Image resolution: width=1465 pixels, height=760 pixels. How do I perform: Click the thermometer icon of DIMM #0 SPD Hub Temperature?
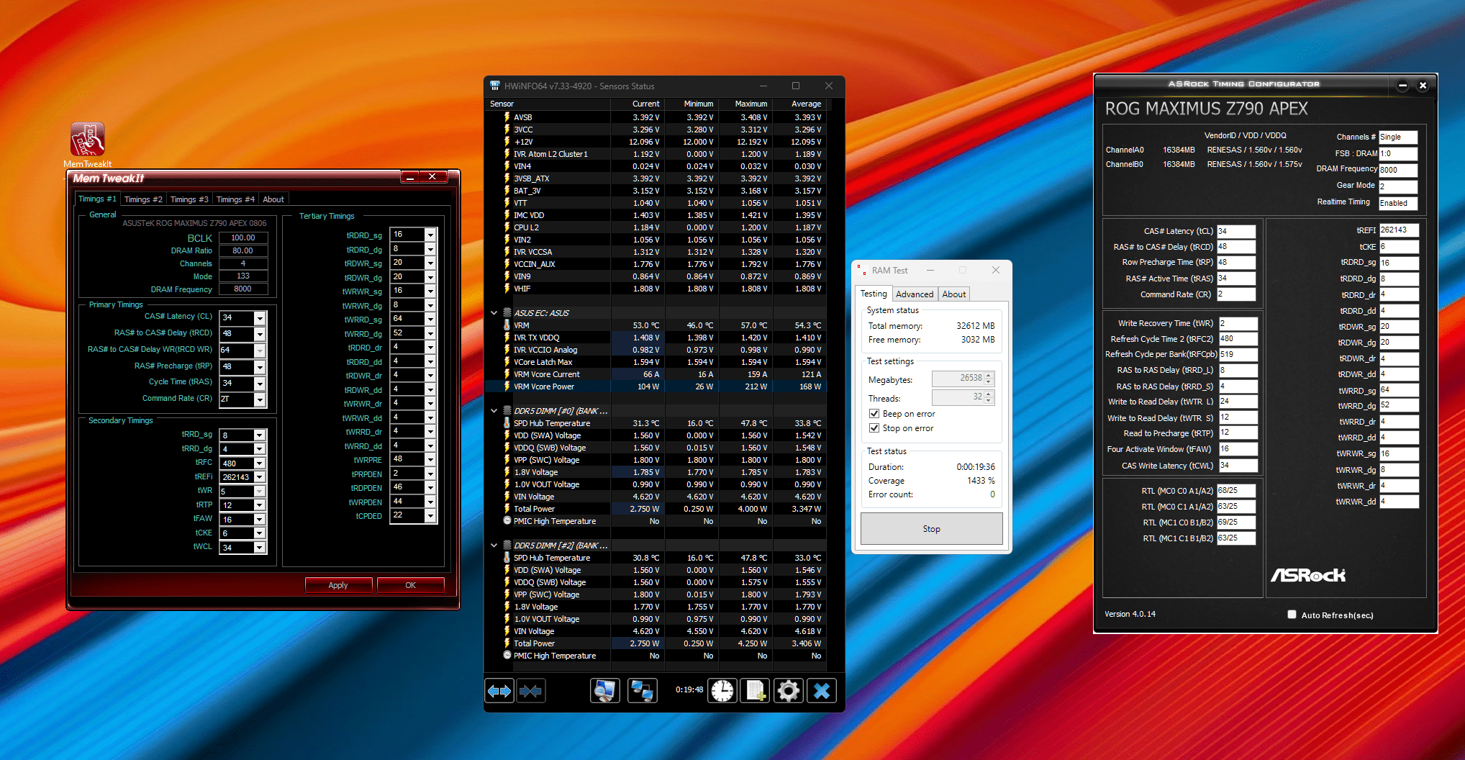click(507, 423)
